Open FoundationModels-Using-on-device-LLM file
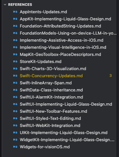This screenshot has width=119, height=157. 68,33
